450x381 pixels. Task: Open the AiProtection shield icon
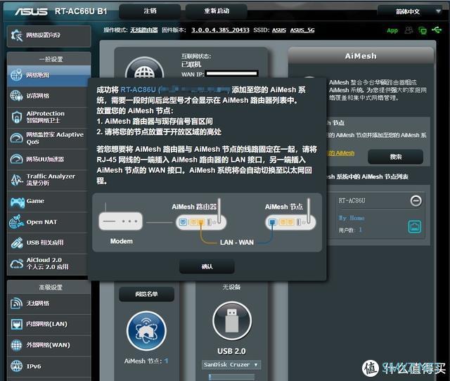click(x=16, y=117)
